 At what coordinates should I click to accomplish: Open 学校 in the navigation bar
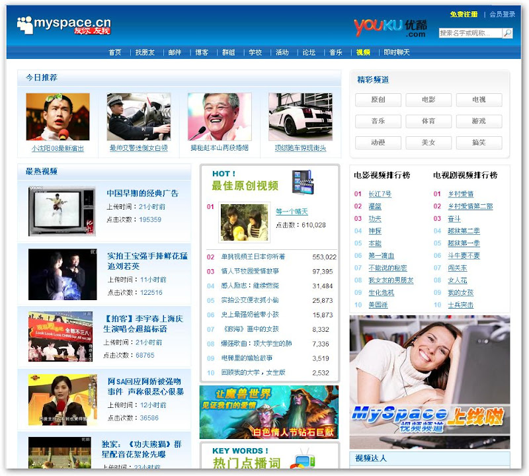point(255,52)
